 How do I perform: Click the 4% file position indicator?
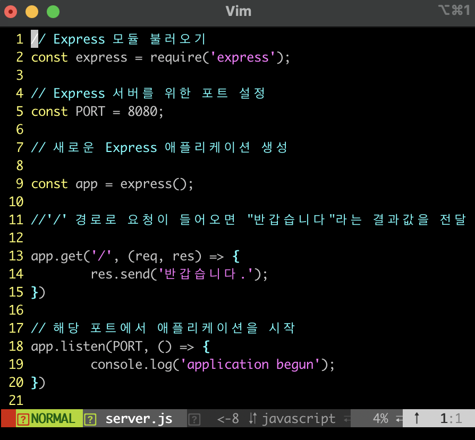(380, 418)
